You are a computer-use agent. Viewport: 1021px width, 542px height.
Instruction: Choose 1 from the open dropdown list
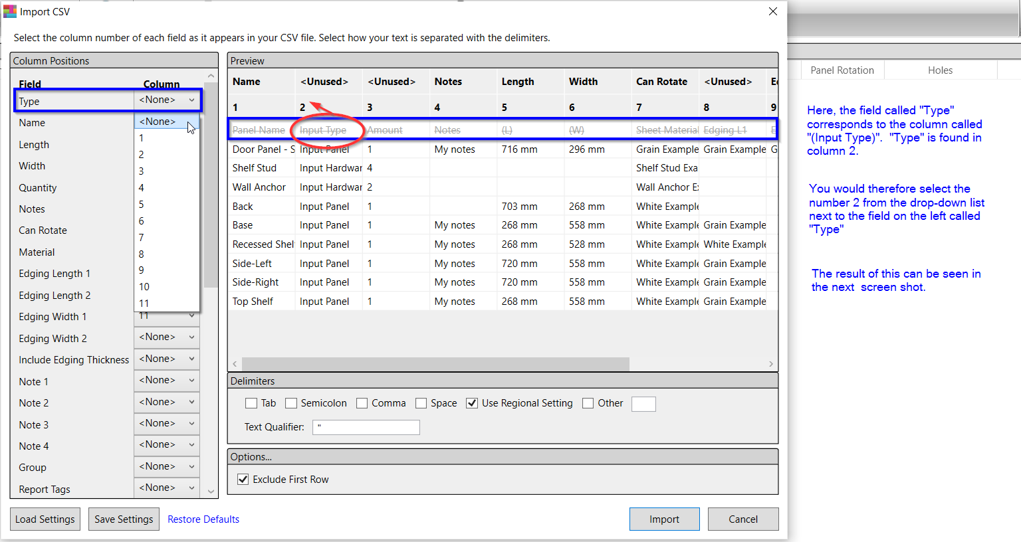tap(167, 138)
